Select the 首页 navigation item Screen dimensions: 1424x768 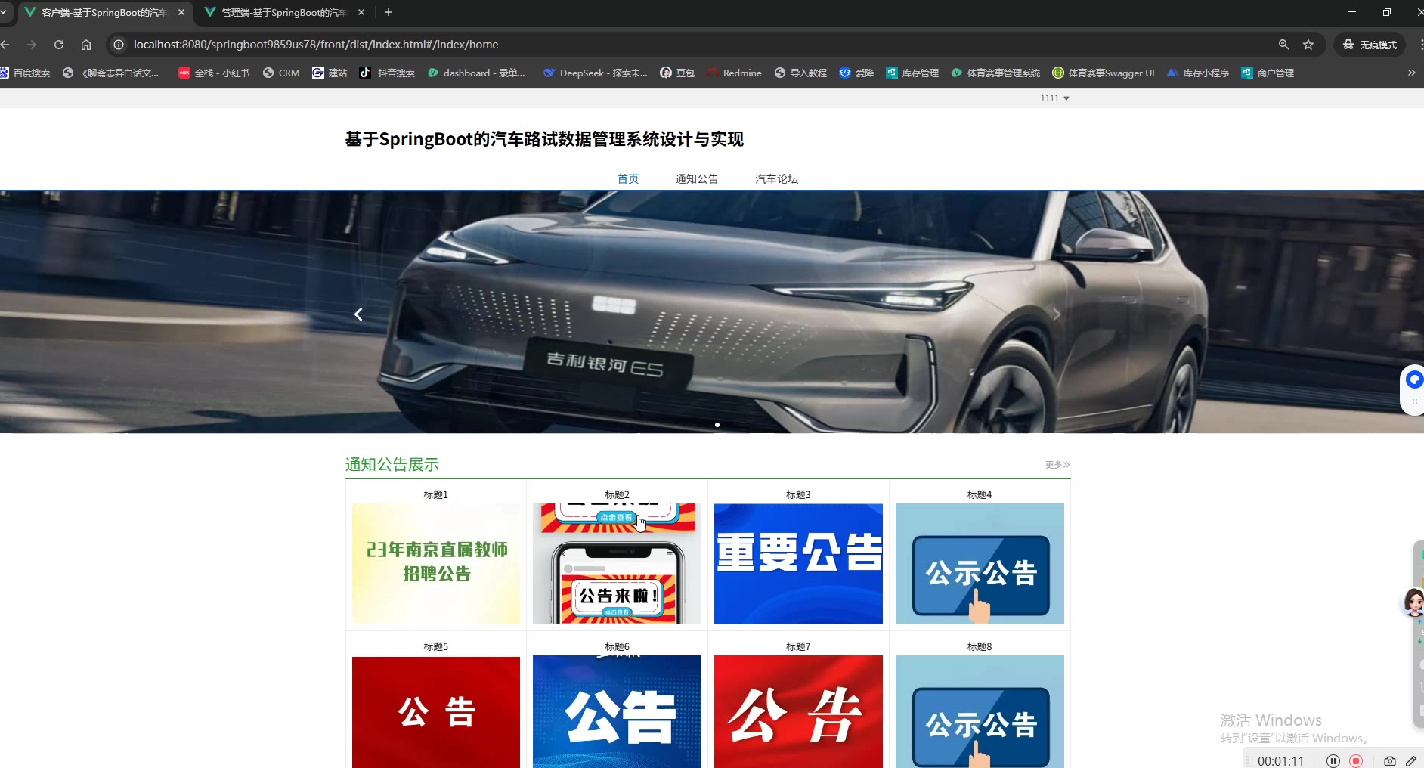628,179
